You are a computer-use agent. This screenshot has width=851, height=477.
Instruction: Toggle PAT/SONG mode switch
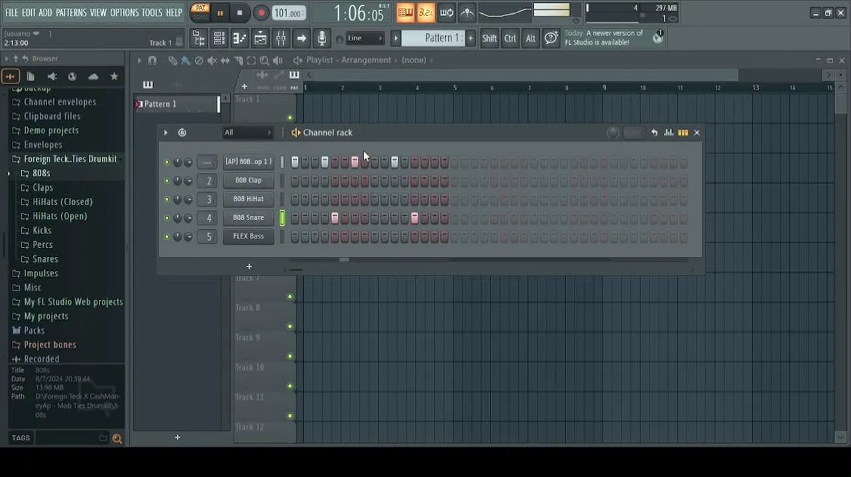pos(199,13)
